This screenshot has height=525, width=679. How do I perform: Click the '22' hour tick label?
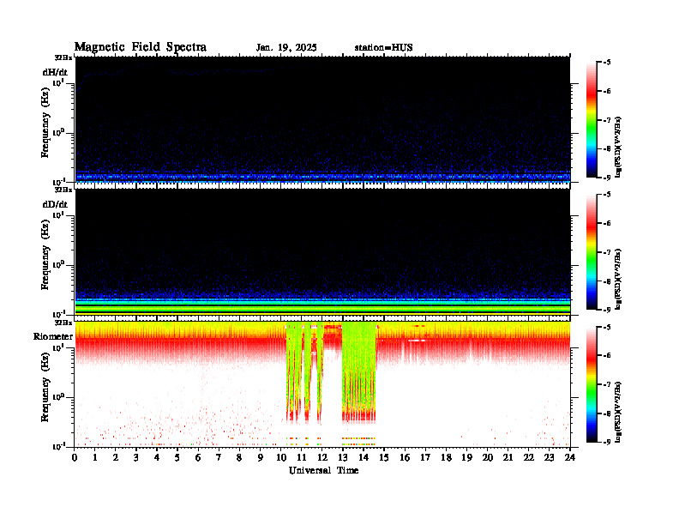pyautogui.click(x=529, y=457)
